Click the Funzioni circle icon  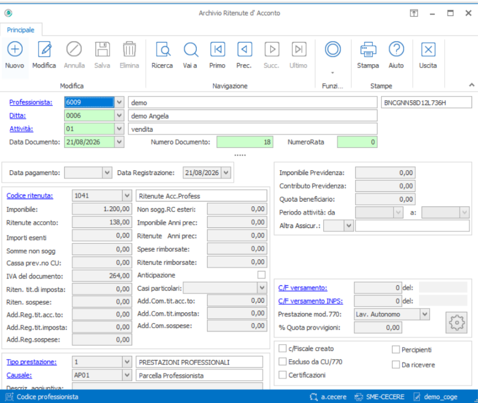click(333, 49)
